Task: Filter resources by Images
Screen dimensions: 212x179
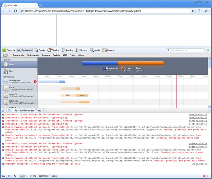Action: point(46,55)
